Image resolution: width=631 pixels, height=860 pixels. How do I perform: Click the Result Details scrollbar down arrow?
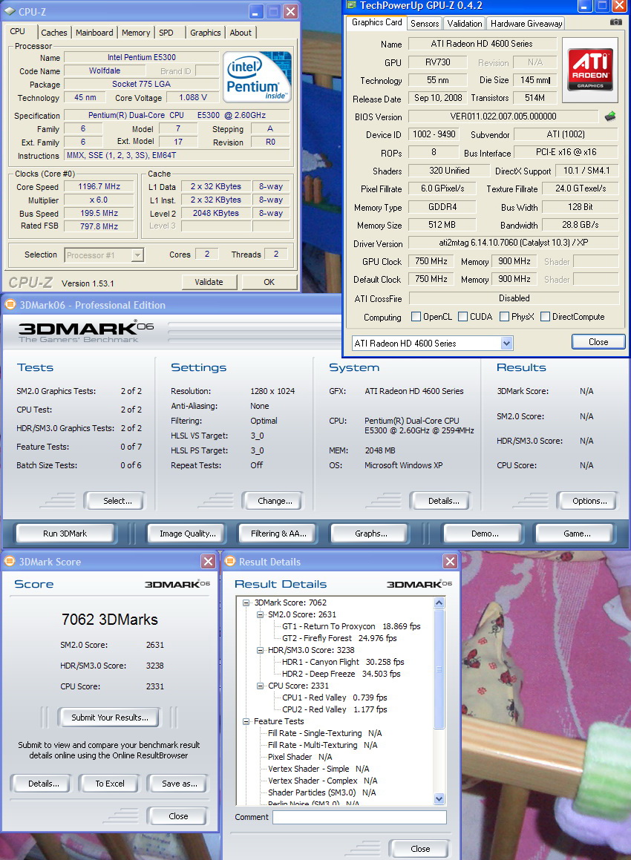[439, 798]
